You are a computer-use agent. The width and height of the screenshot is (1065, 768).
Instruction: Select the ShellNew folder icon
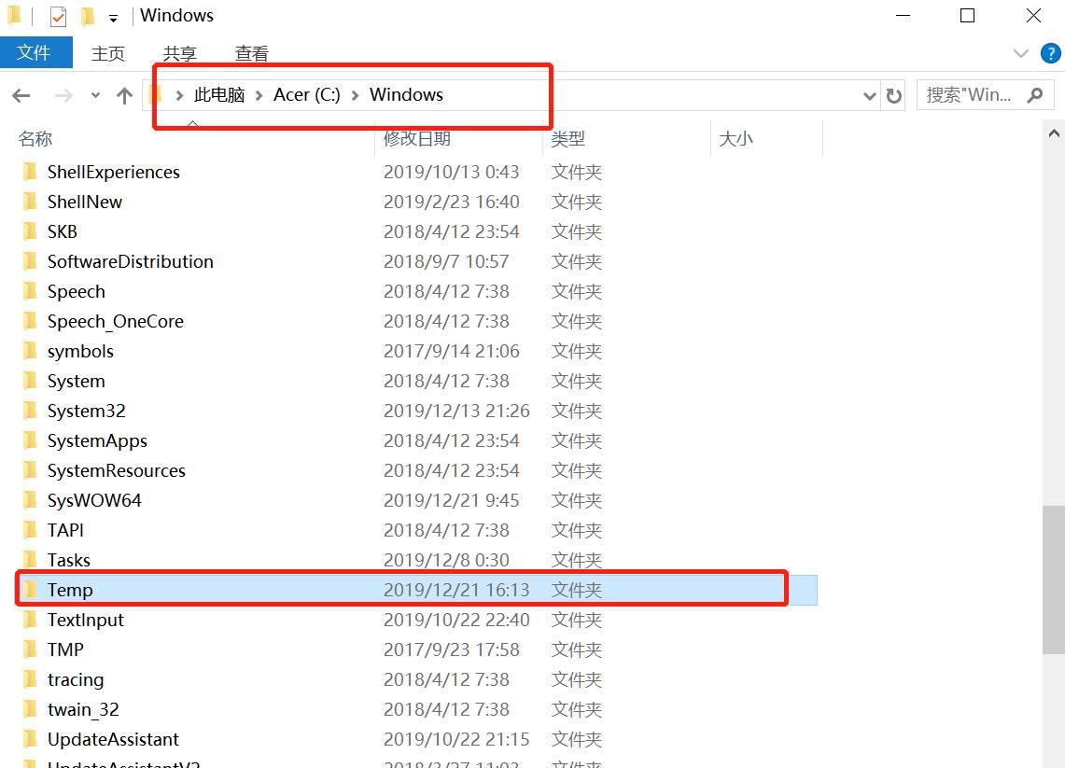(30, 201)
